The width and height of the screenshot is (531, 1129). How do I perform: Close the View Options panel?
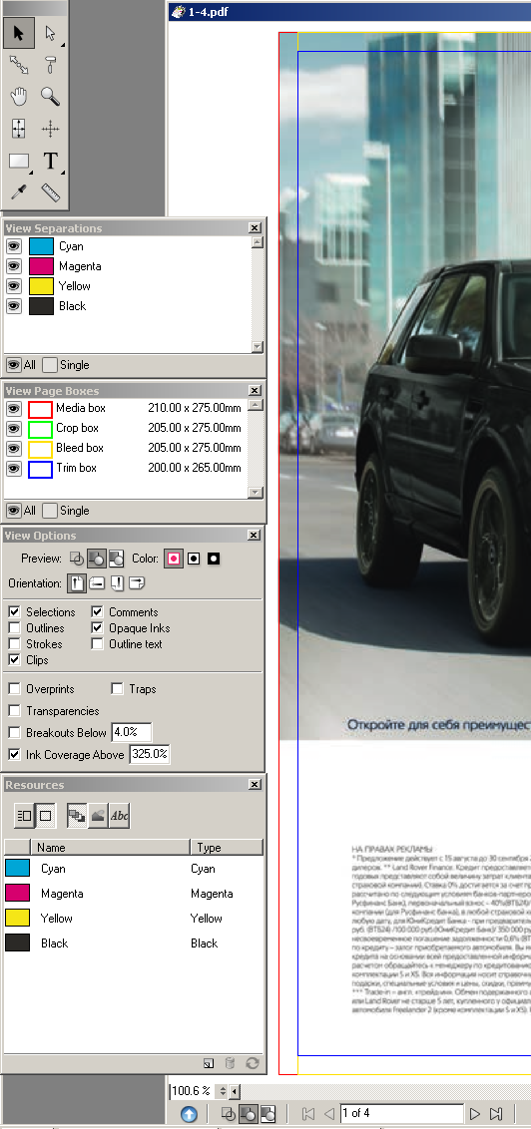pyautogui.click(x=254, y=535)
